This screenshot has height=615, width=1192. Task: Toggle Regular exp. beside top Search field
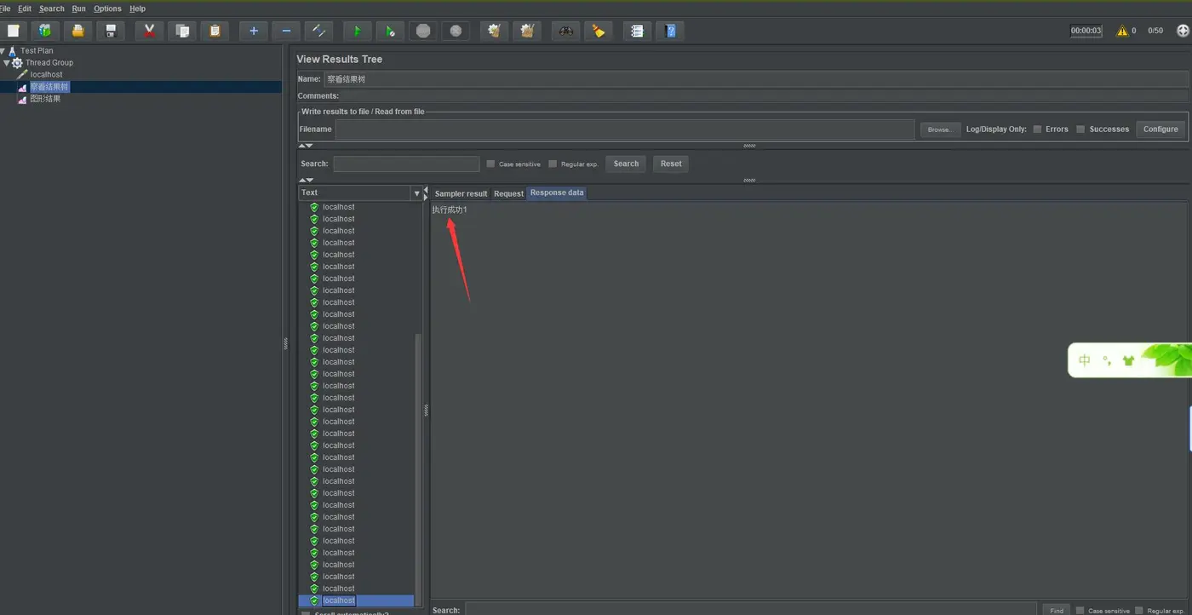tap(553, 164)
